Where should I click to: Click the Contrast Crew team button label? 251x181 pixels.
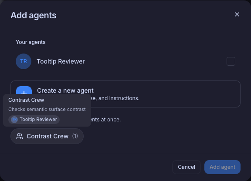[47, 136]
